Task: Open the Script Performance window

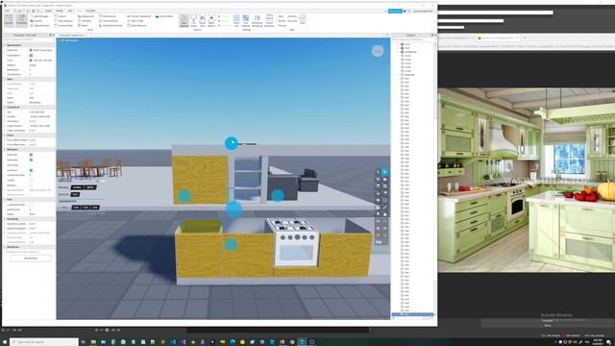Action: [x=111, y=26]
